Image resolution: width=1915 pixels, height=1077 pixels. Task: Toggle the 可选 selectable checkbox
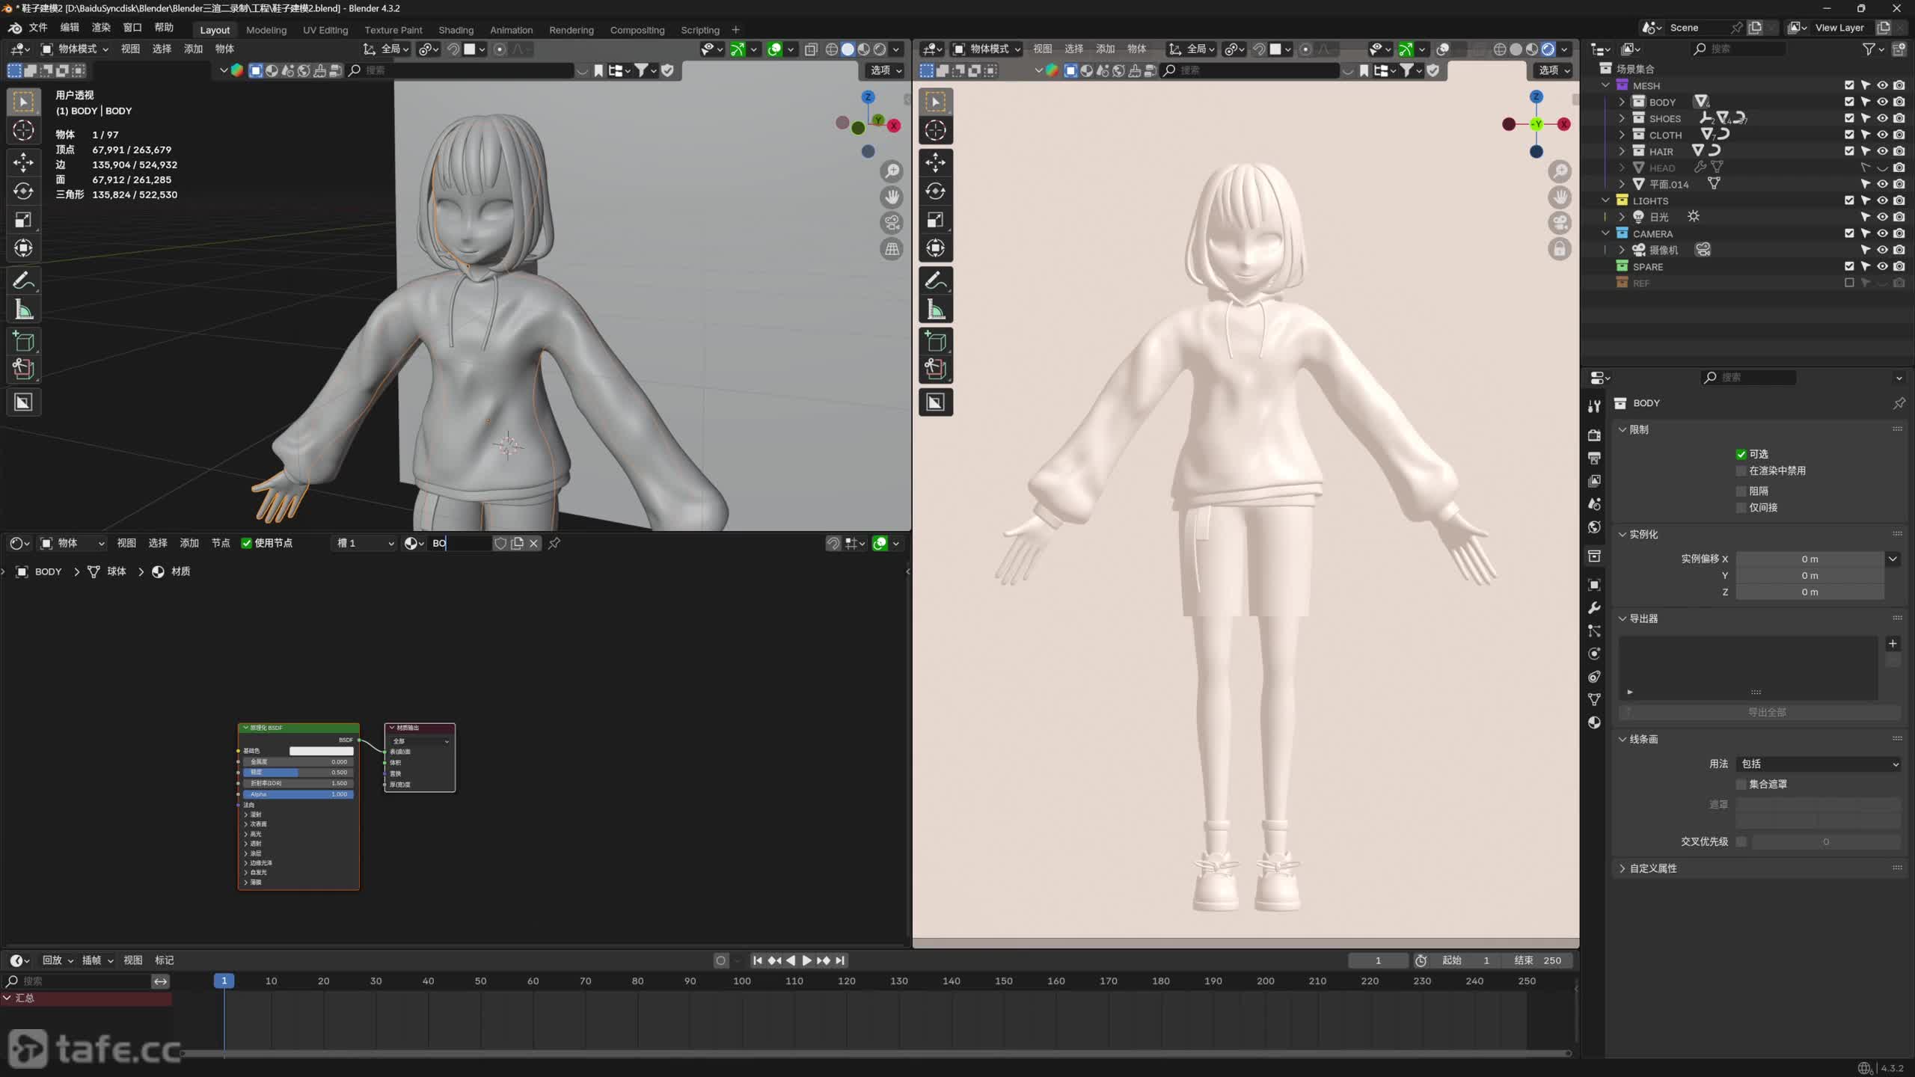(x=1741, y=454)
